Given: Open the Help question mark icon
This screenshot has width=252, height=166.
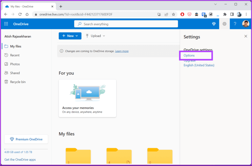Looking at the screenshot, I should point(235,24).
